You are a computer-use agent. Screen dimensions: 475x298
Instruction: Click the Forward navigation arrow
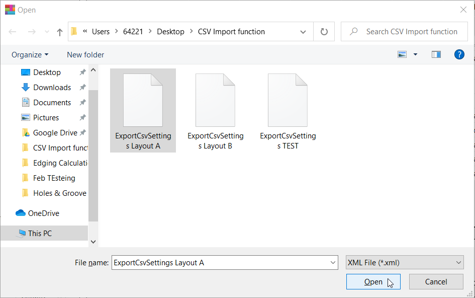pyautogui.click(x=32, y=32)
